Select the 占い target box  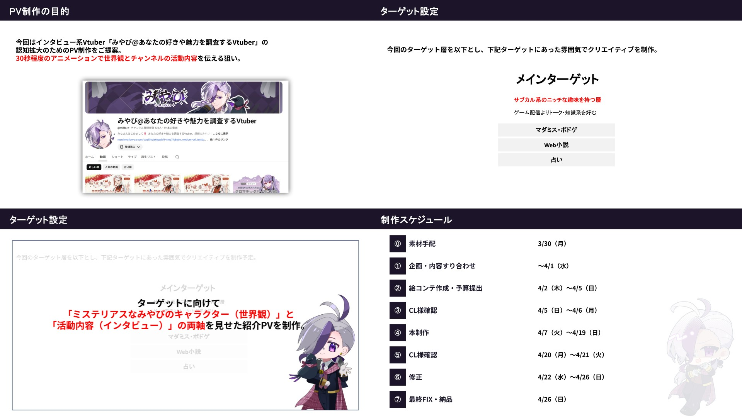556,160
